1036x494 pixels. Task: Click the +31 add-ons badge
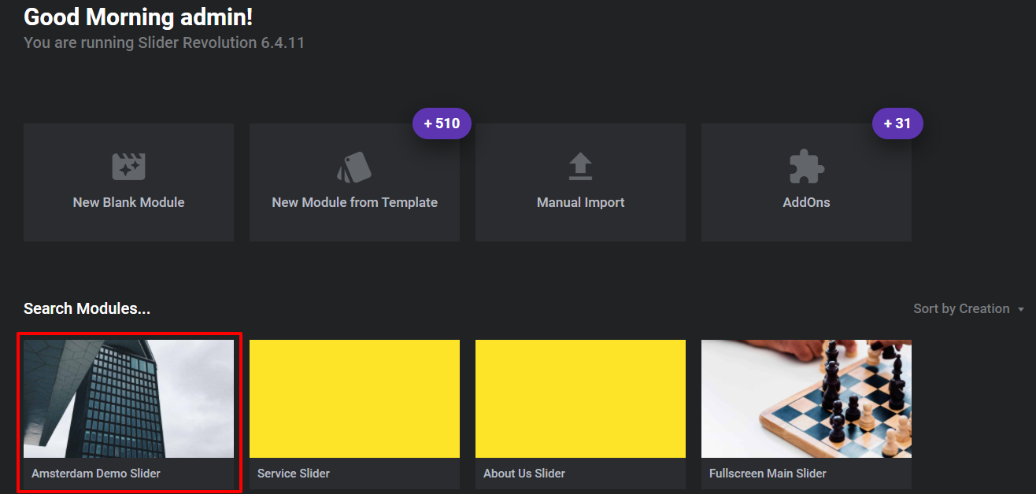click(x=897, y=124)
